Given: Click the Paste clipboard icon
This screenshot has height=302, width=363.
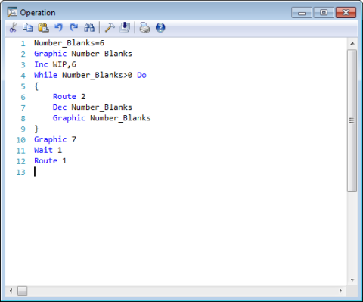Looking at the screenshot, I should 43,27.
